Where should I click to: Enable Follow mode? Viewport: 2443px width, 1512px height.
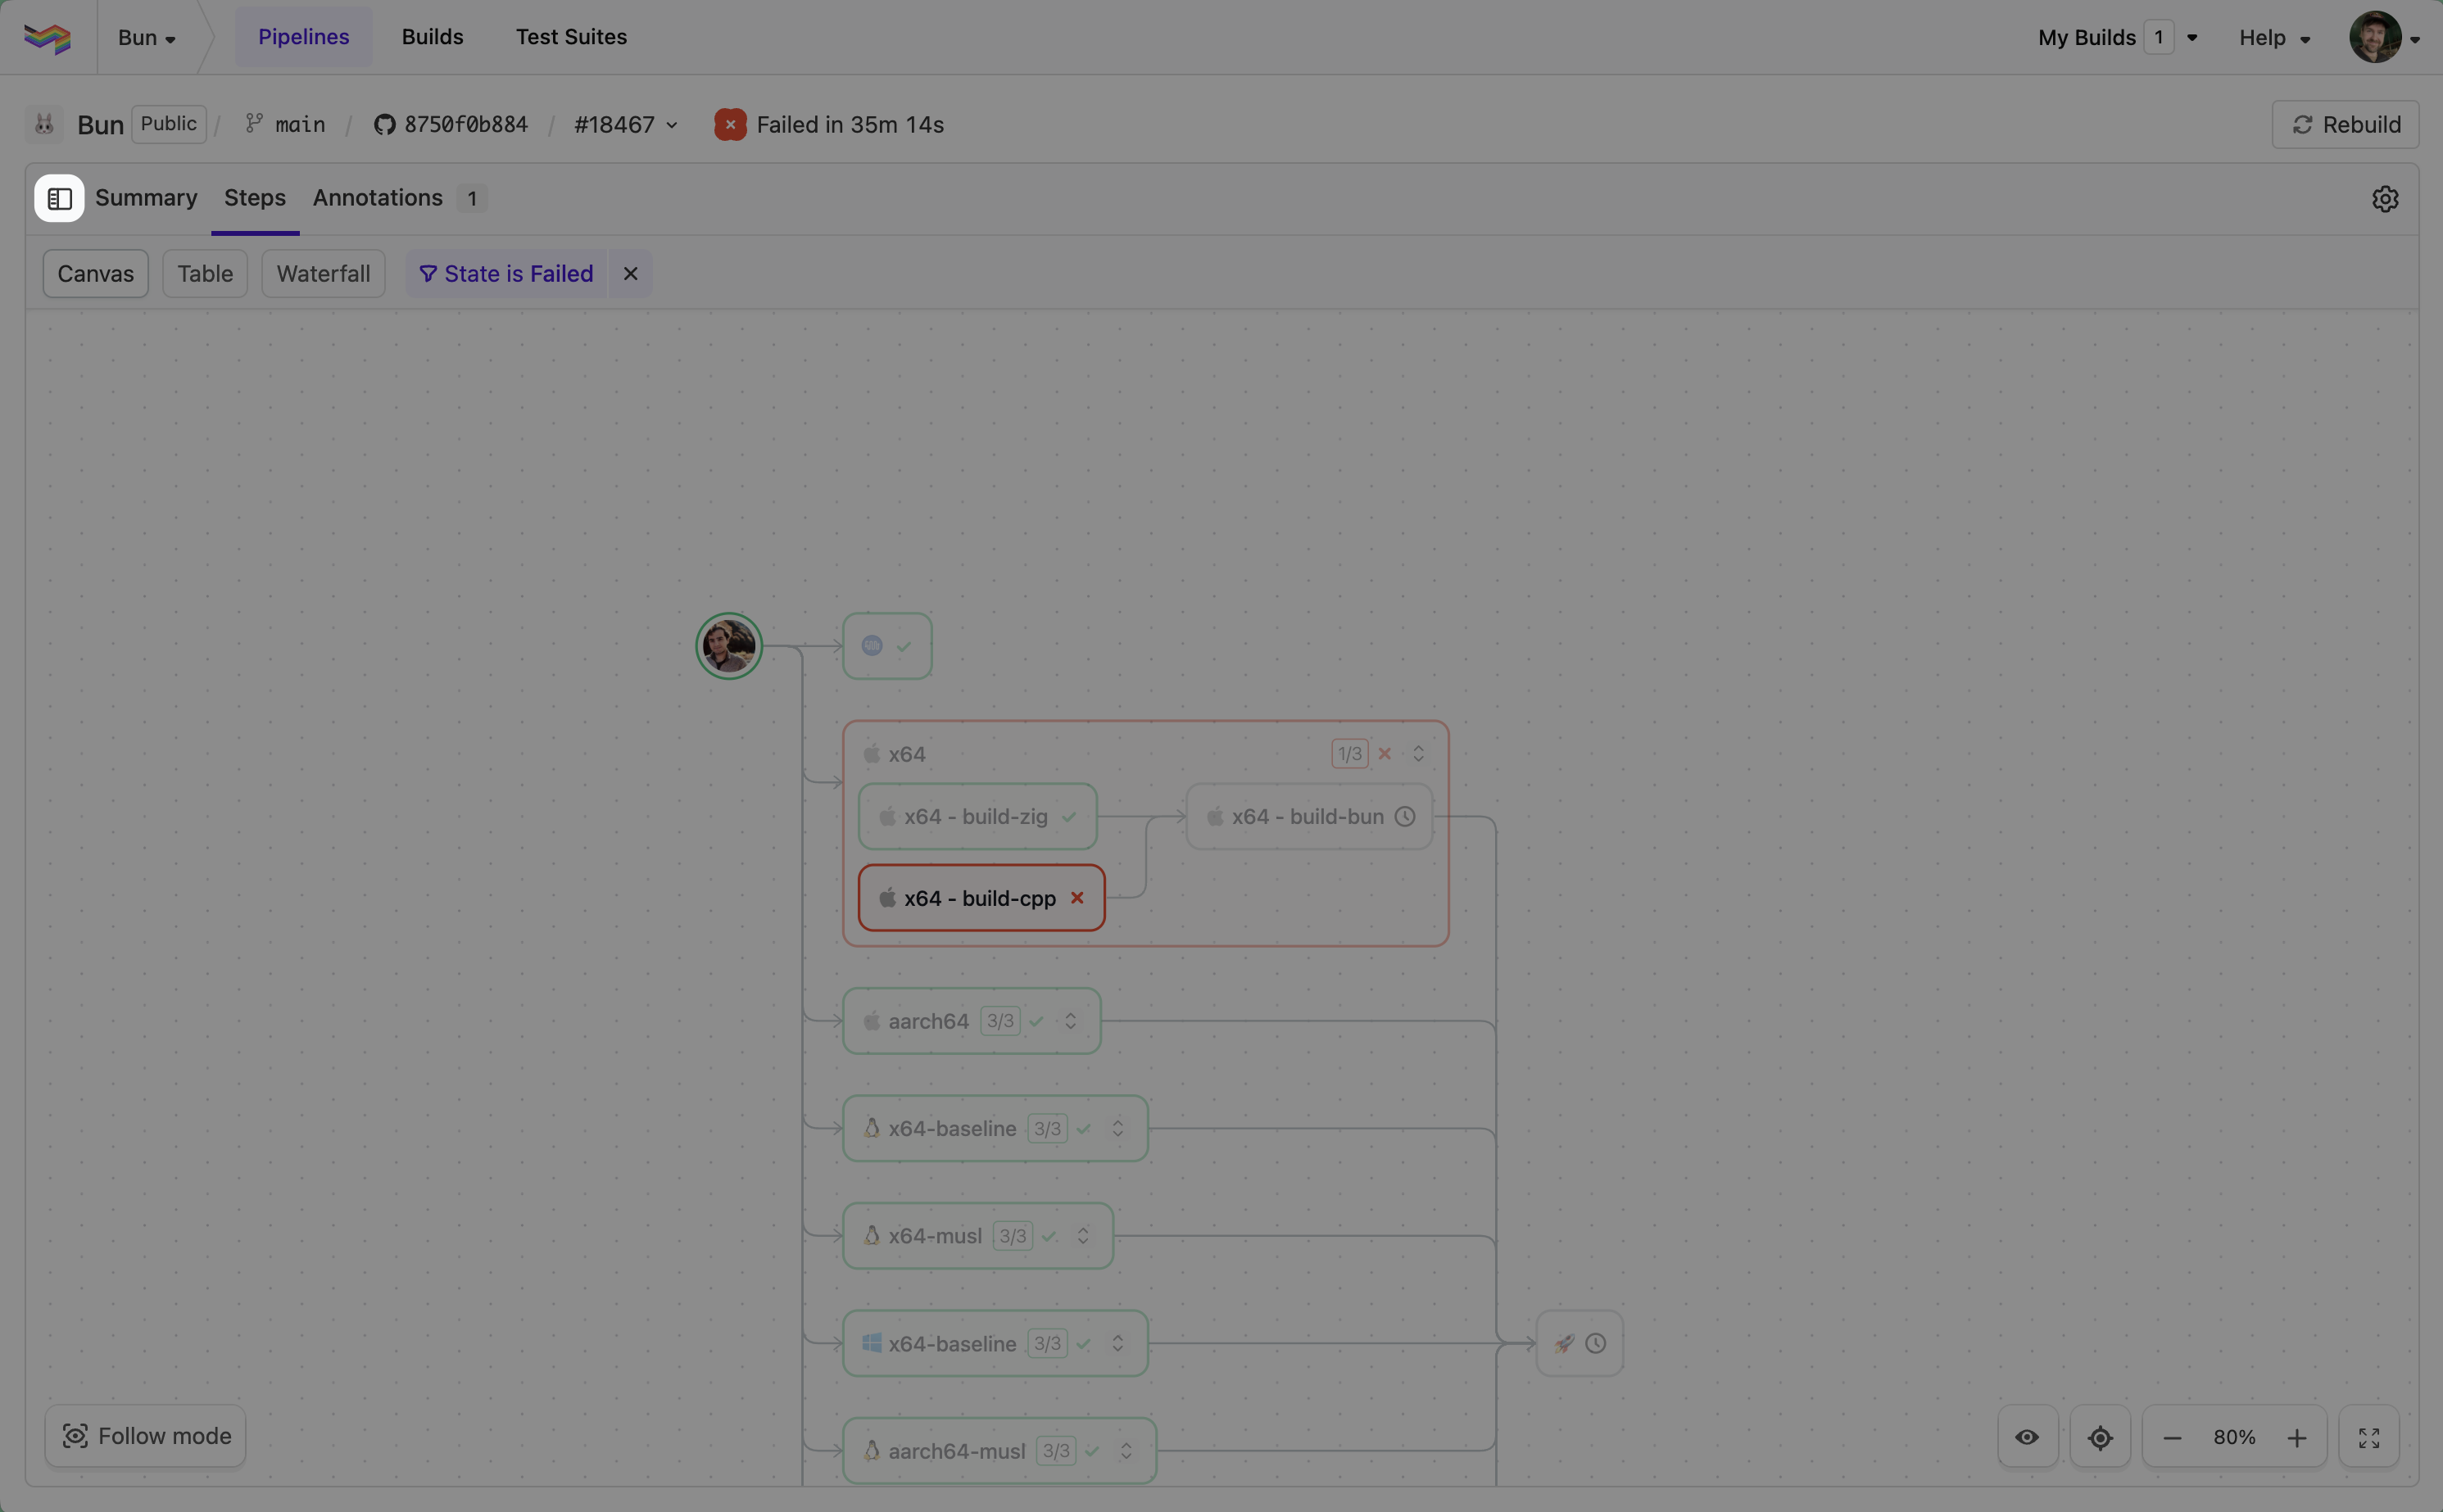pyautogui.click(x=146, y=1435)
